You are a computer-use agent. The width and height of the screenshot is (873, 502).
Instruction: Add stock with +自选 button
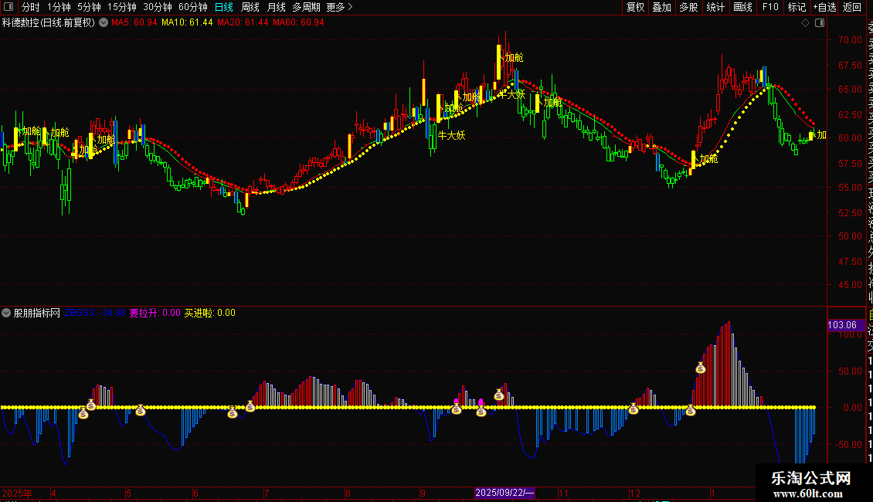824,7
